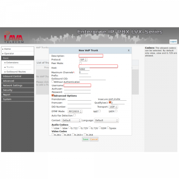Click the Insecure field with port,invite
This screenshot has height=179, width=179.
click(x=117, y=99)
